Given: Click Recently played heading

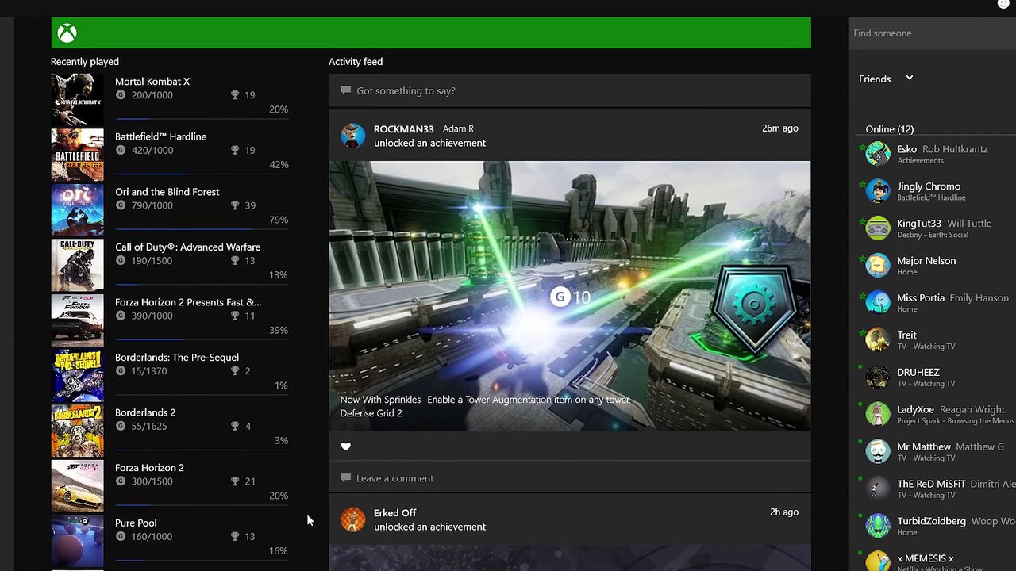Looking at the screenshot, I should pyautogui.click(x=85, y=61).
